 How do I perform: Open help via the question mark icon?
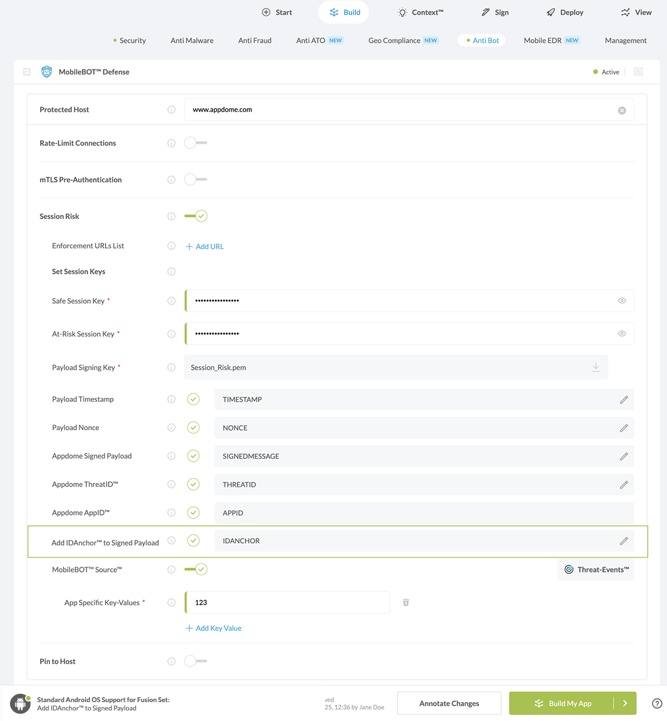point(657,703)
